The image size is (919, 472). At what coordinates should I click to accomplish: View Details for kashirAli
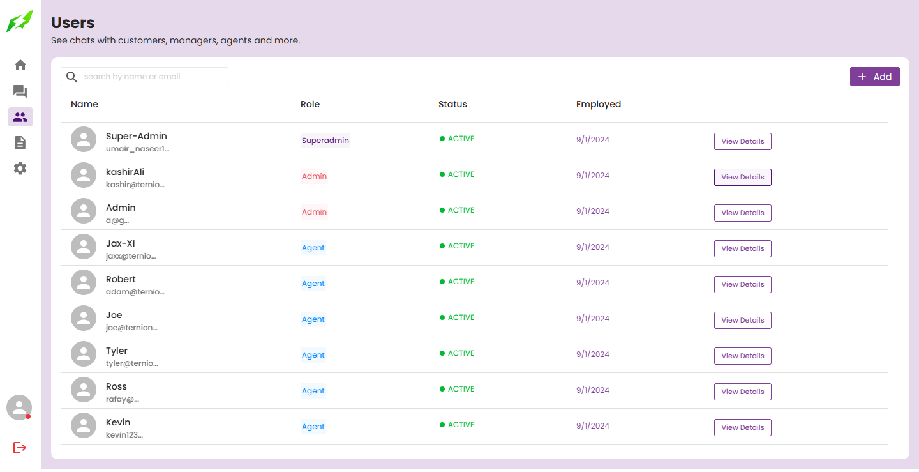[743, 177]
